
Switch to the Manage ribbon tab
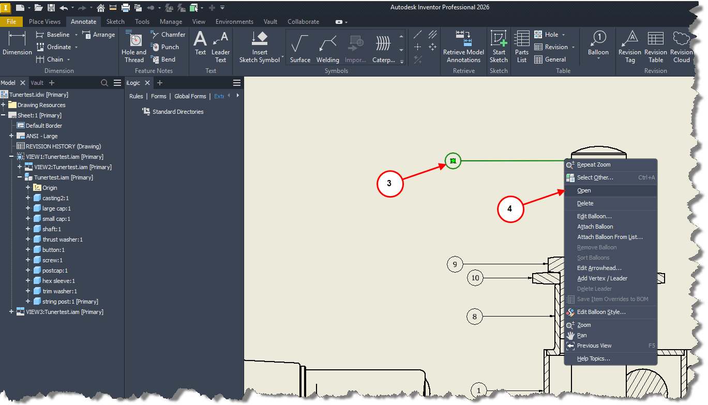click(171, 22)
